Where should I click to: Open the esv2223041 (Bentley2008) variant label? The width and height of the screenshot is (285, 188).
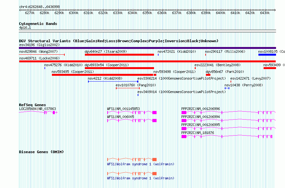pos(217,65)
